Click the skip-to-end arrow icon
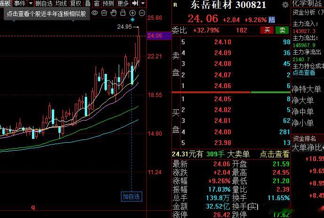 pos(135,3)
